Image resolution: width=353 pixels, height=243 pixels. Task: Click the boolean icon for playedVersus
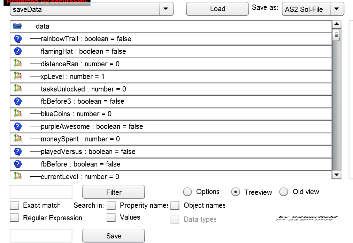[x=18, y=152]
